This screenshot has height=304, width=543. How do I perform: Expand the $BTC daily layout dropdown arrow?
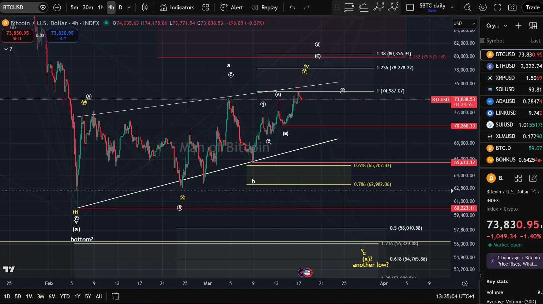[452, 7]
